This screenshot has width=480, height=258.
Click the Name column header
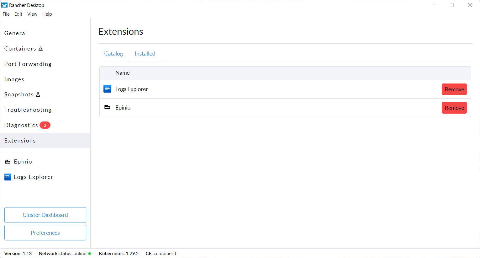pos(122,73)
